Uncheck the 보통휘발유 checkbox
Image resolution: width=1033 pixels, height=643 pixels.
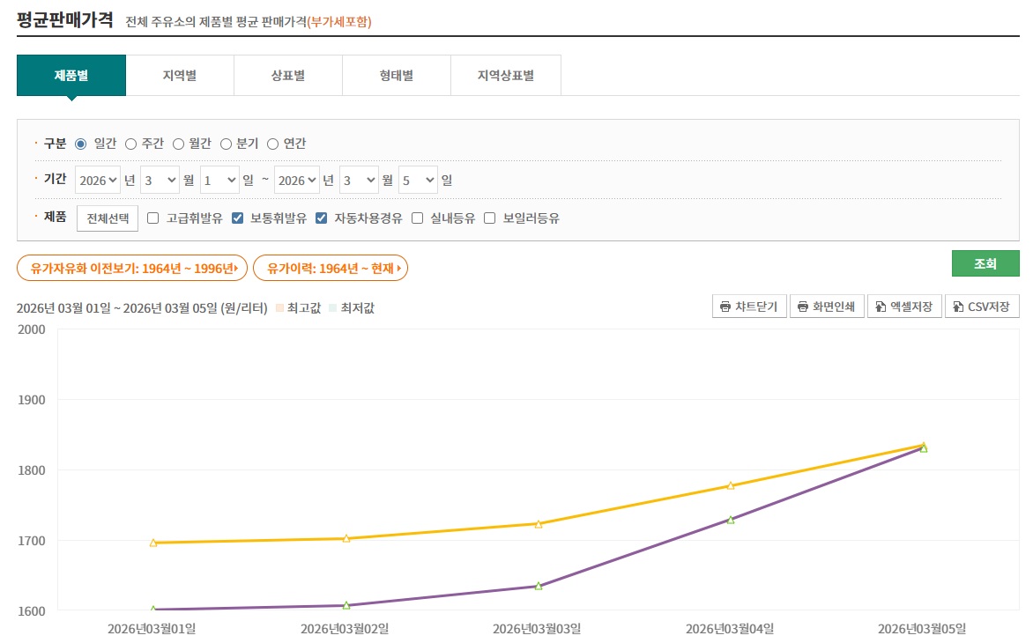[x=238, y=218]
